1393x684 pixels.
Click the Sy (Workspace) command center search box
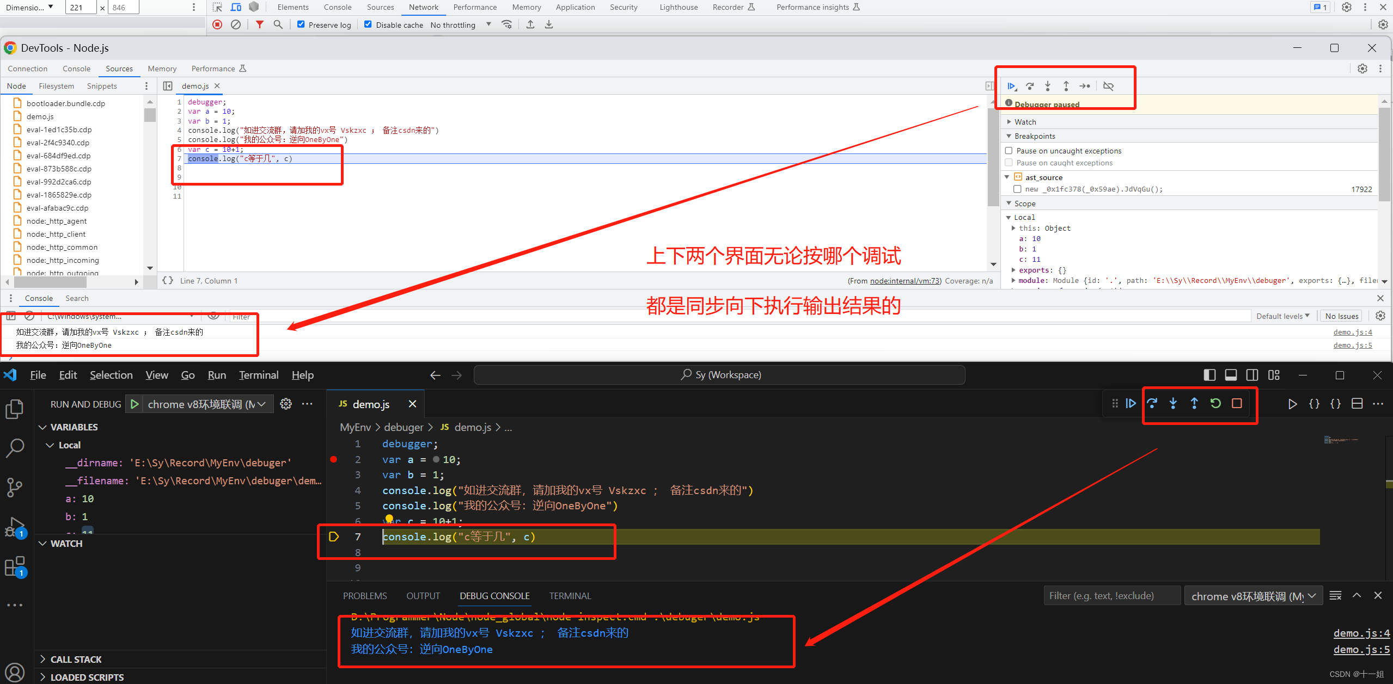tap(719, 375)
